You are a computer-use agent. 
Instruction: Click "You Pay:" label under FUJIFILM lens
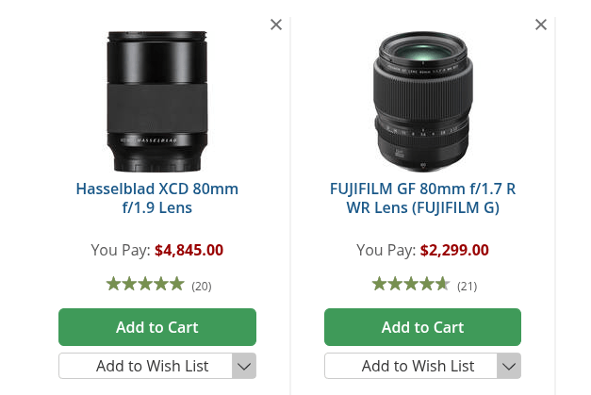point(386,250)
